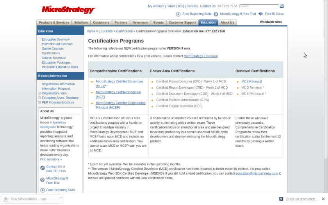Click the search magnifier icon
This screenshot has width=328, height=205.
pyautogui.click(x=282, y=6)
